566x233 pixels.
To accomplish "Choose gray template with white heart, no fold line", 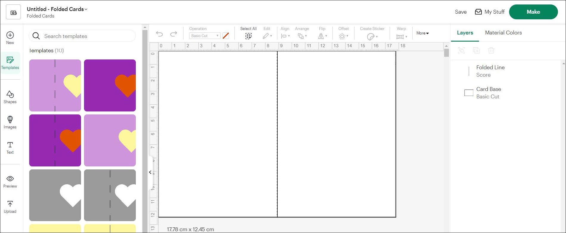I will coord(55,195).
